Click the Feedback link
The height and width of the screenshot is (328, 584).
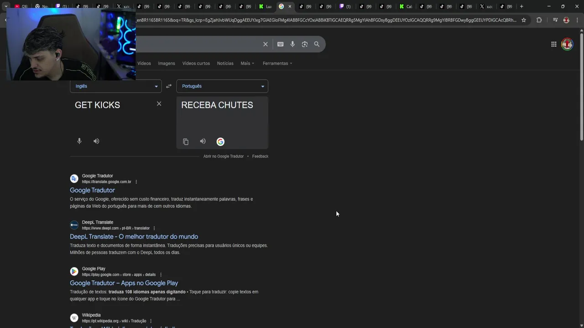pyautogui.click(x=260, y=156)
